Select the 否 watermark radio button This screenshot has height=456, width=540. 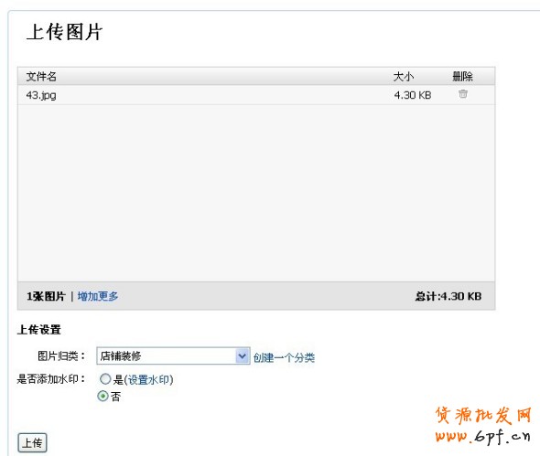click(103, 397)
